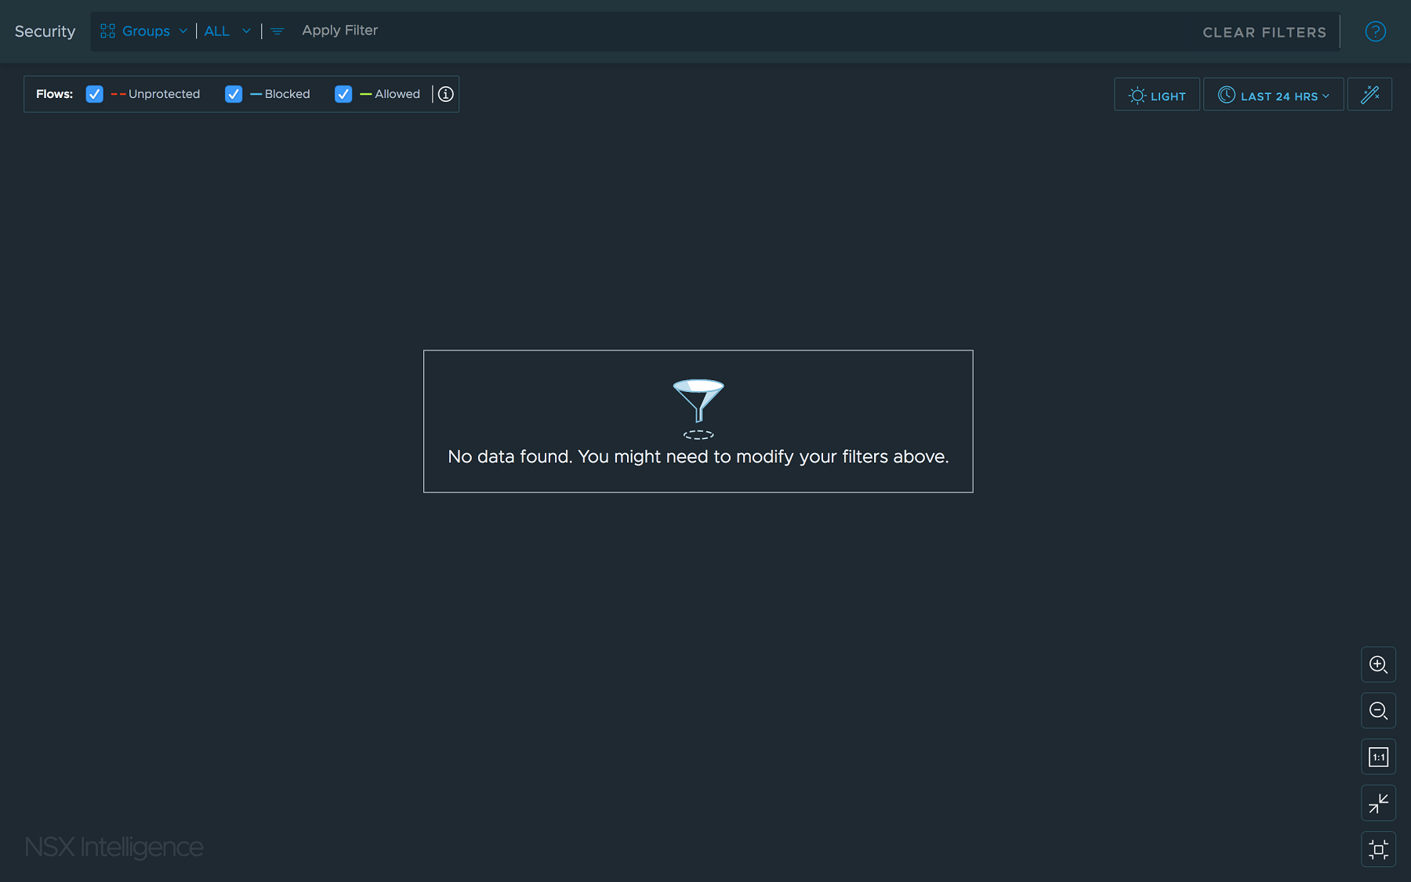Zoom in on the canvas
The height and width of the screenshot is (882, 1411).
pos(1378,665)
